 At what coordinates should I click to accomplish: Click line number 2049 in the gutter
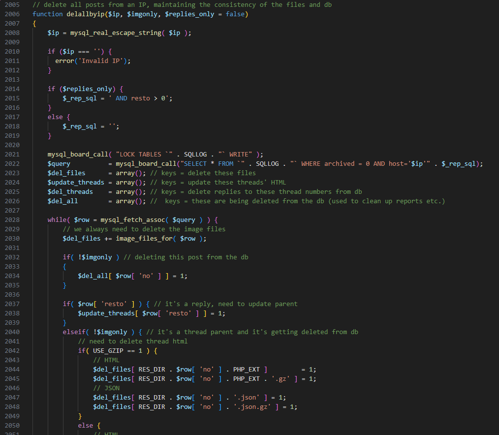[12, 416]
